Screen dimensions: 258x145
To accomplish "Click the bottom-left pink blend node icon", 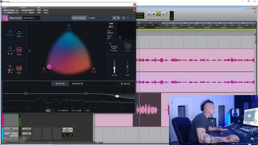I will 44,69.
